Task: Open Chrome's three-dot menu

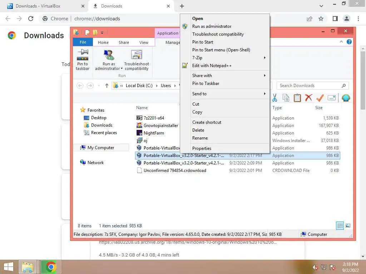Action: (358, 19)
